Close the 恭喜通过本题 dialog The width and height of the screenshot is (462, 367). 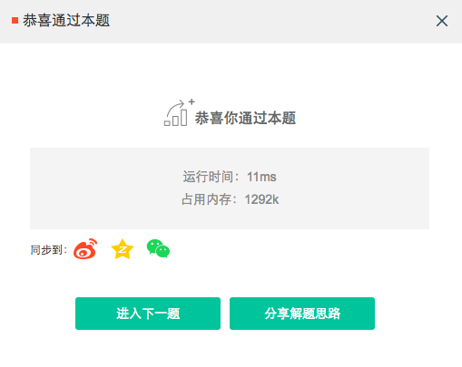point(442,21)
